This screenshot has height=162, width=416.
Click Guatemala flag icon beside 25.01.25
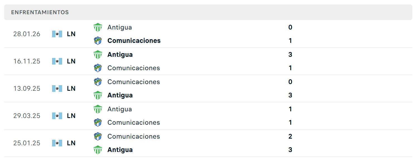pyautogui.click(x=57, y=143)
